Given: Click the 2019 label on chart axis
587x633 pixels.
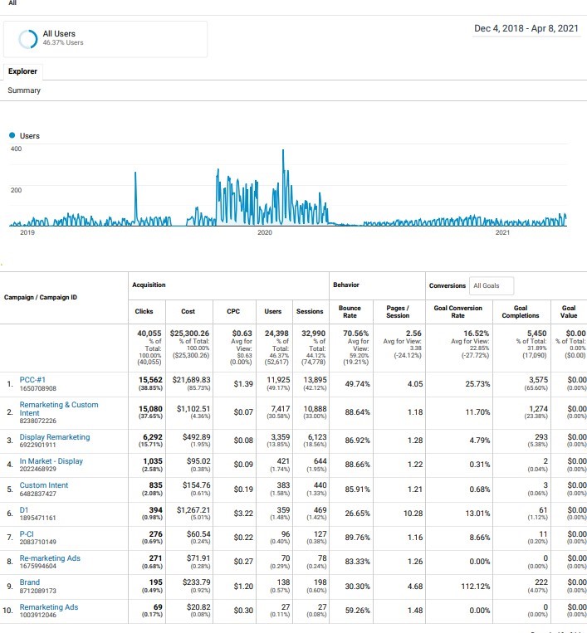Looking at the screenshot, I should point(27,232).
